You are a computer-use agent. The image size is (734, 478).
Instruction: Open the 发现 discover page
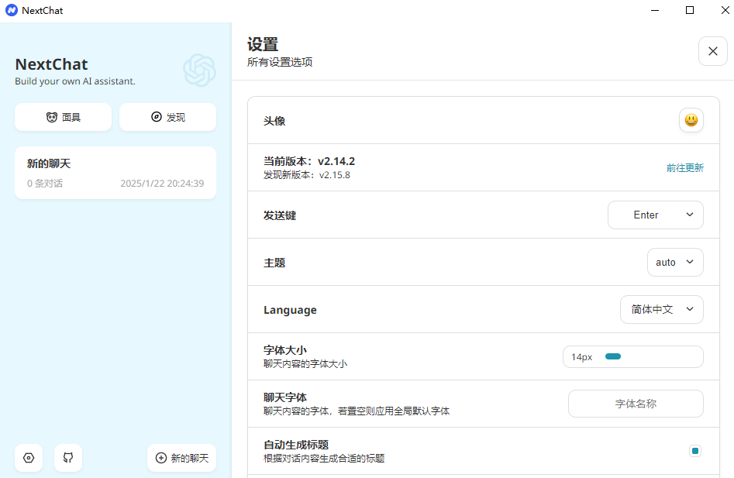tap(167, 117)
